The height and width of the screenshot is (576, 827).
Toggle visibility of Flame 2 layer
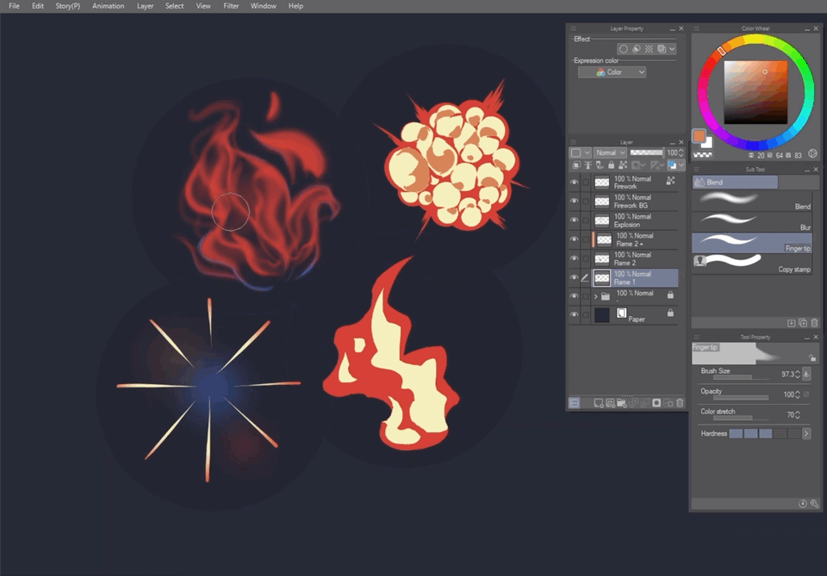pos(574,258)
